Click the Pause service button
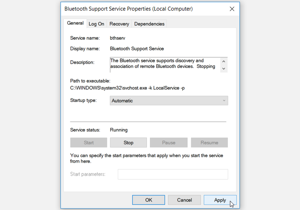Screen dimensions: 300x210 point(169,142)
